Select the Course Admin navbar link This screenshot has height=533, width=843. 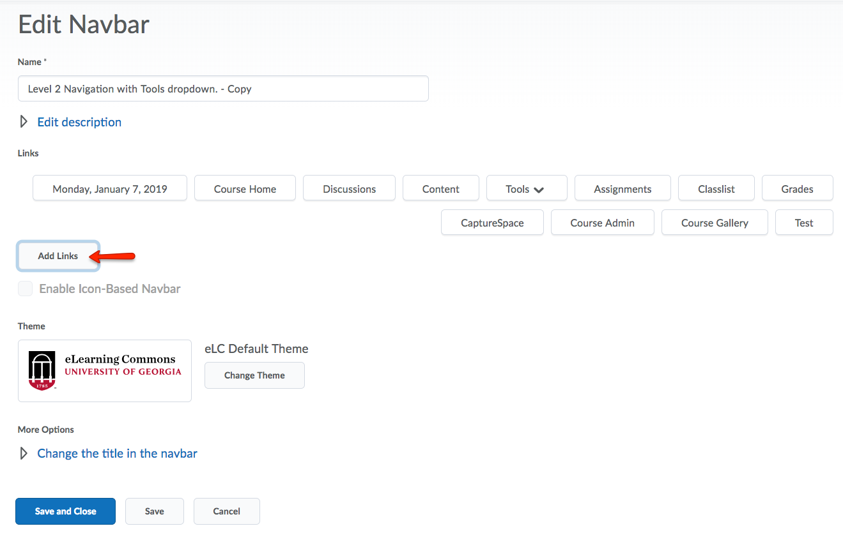click(602, 223)
